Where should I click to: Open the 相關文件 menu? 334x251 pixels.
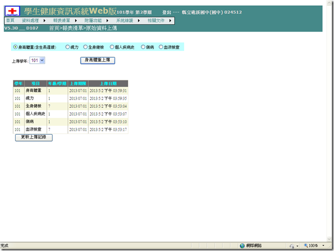tap(156, 20)
